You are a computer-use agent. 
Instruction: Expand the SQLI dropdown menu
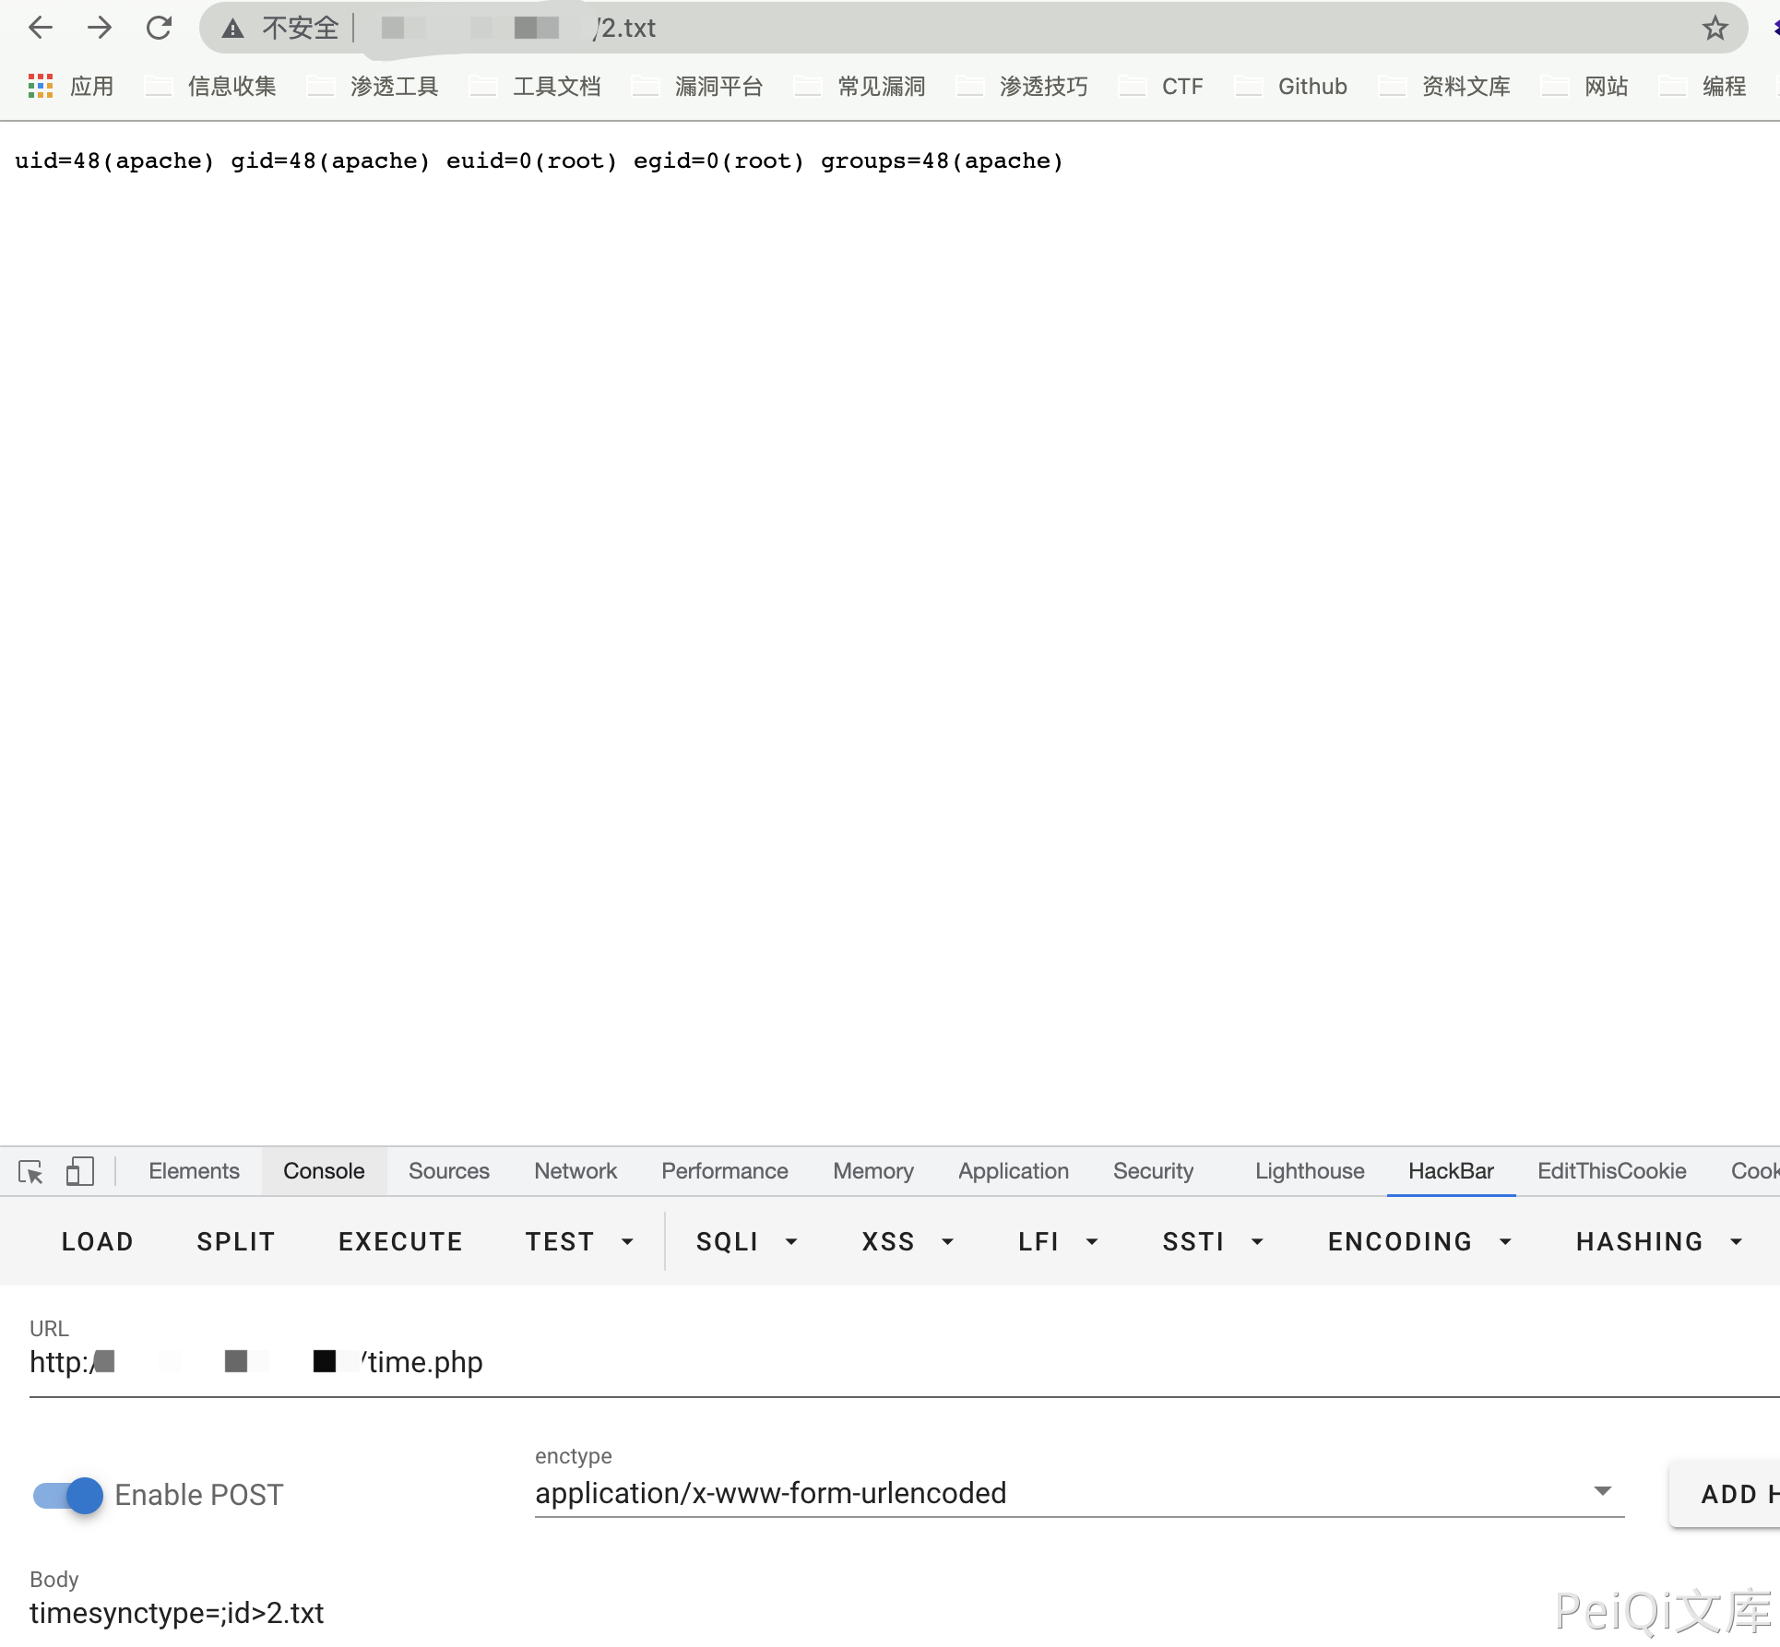(746, 1241)
